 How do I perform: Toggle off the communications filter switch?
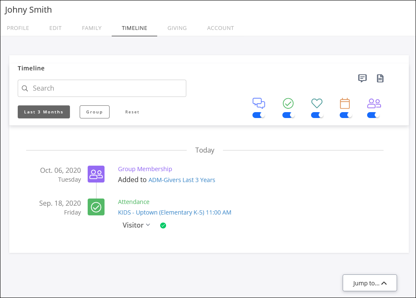click(258, 115)
